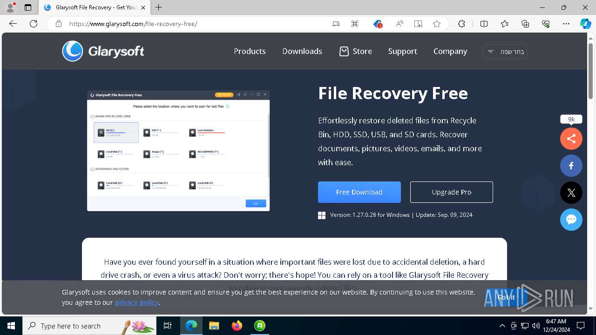Activate Read aloud icon

click(x=400, y=24)
